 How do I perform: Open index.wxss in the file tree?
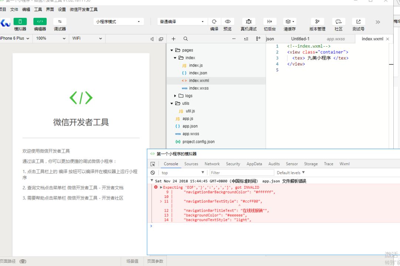[x=199, y=88]
